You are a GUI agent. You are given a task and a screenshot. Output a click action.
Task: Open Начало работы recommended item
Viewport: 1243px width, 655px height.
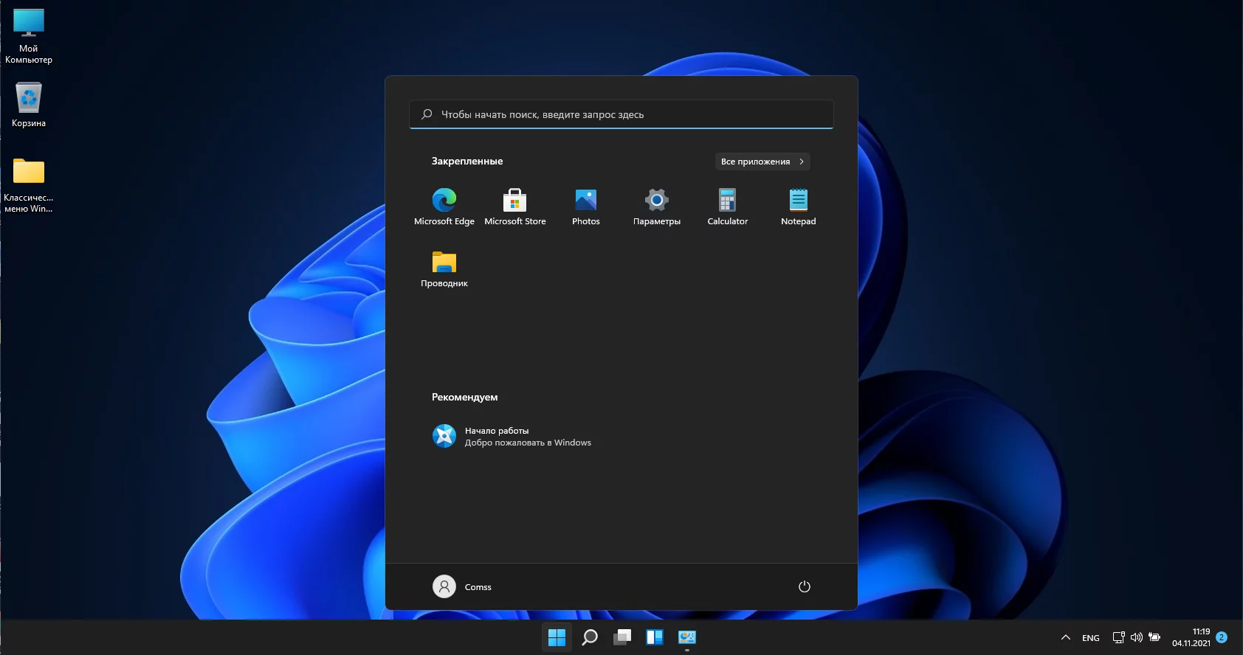tap(512, 436)
